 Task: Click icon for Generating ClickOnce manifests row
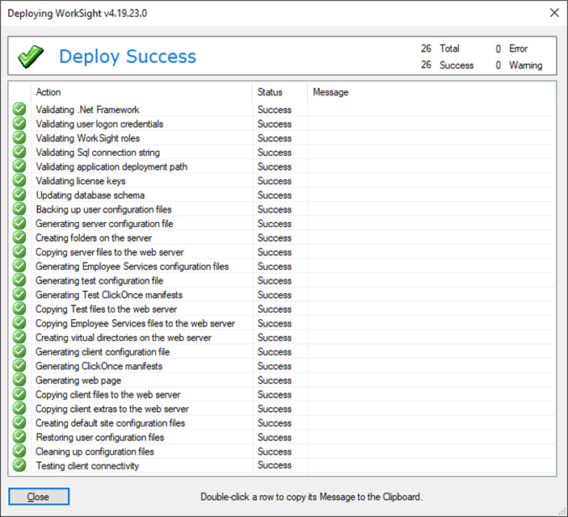19,366
